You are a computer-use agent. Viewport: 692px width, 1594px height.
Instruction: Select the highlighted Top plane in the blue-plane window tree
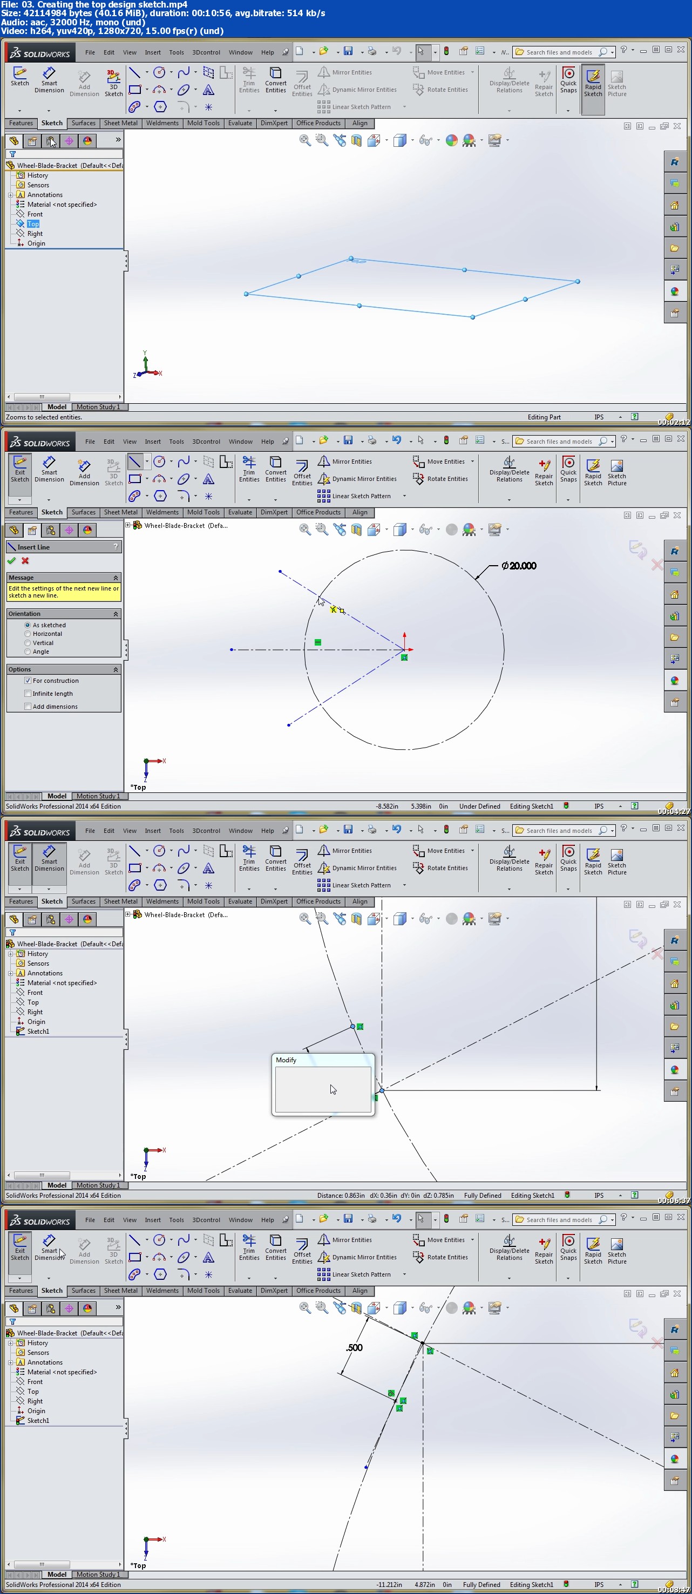[33, 224]
